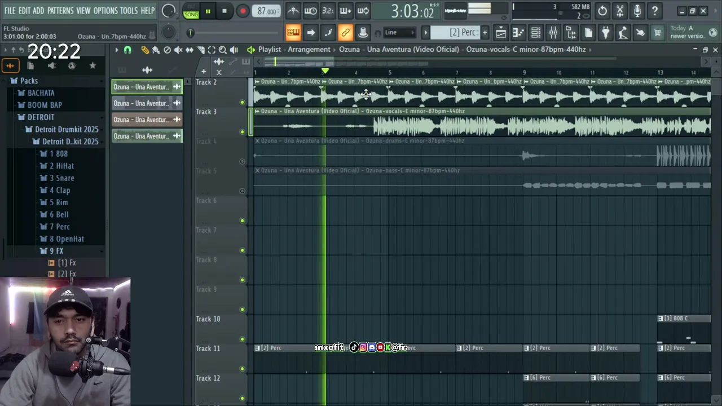Toggle playlist snap magnet
Image resolution: width=722 pixels, height=406 pixels.
pyautogui.click(x=127, y=50)
